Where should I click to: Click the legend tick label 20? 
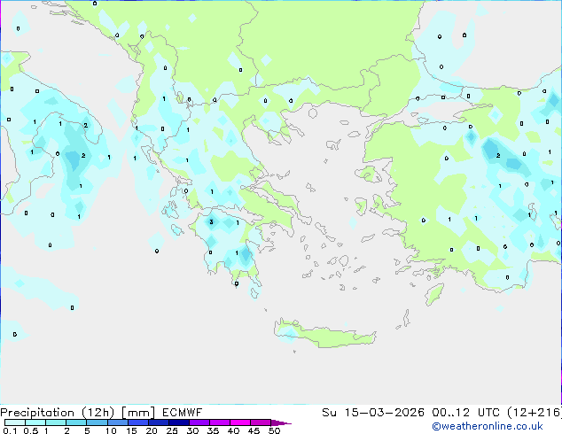coord(152,431)
